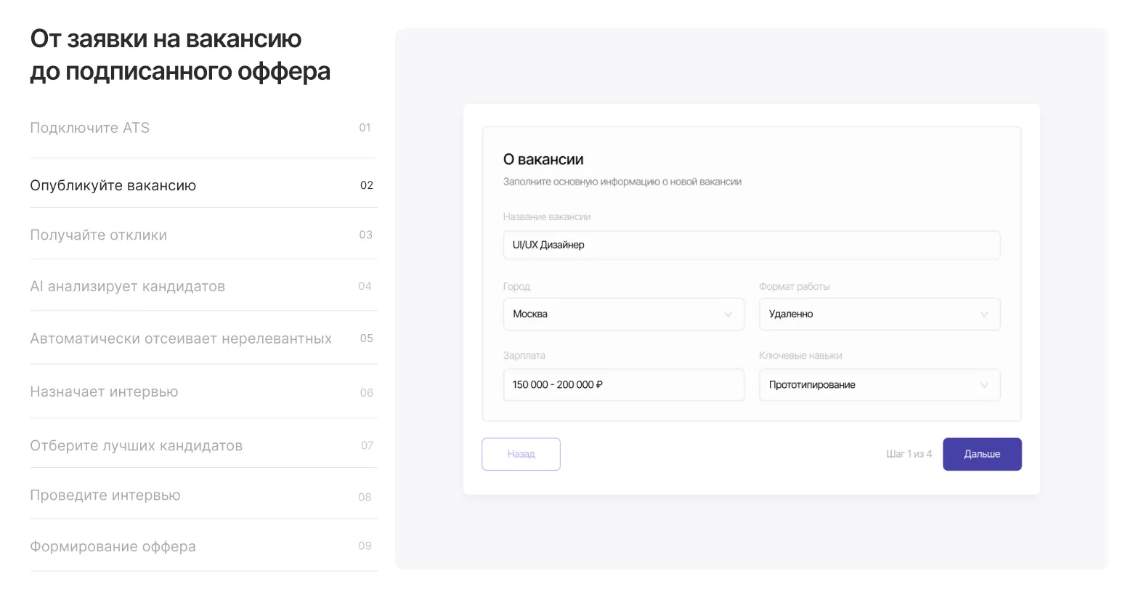The width and height of the screenshot is (1133, 592).
Task: Select the Формирование оффера step
Action: [203, 546]
